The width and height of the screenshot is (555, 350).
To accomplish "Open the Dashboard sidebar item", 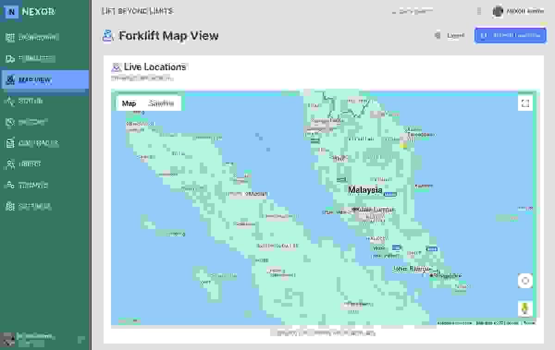I will point(45,37).
